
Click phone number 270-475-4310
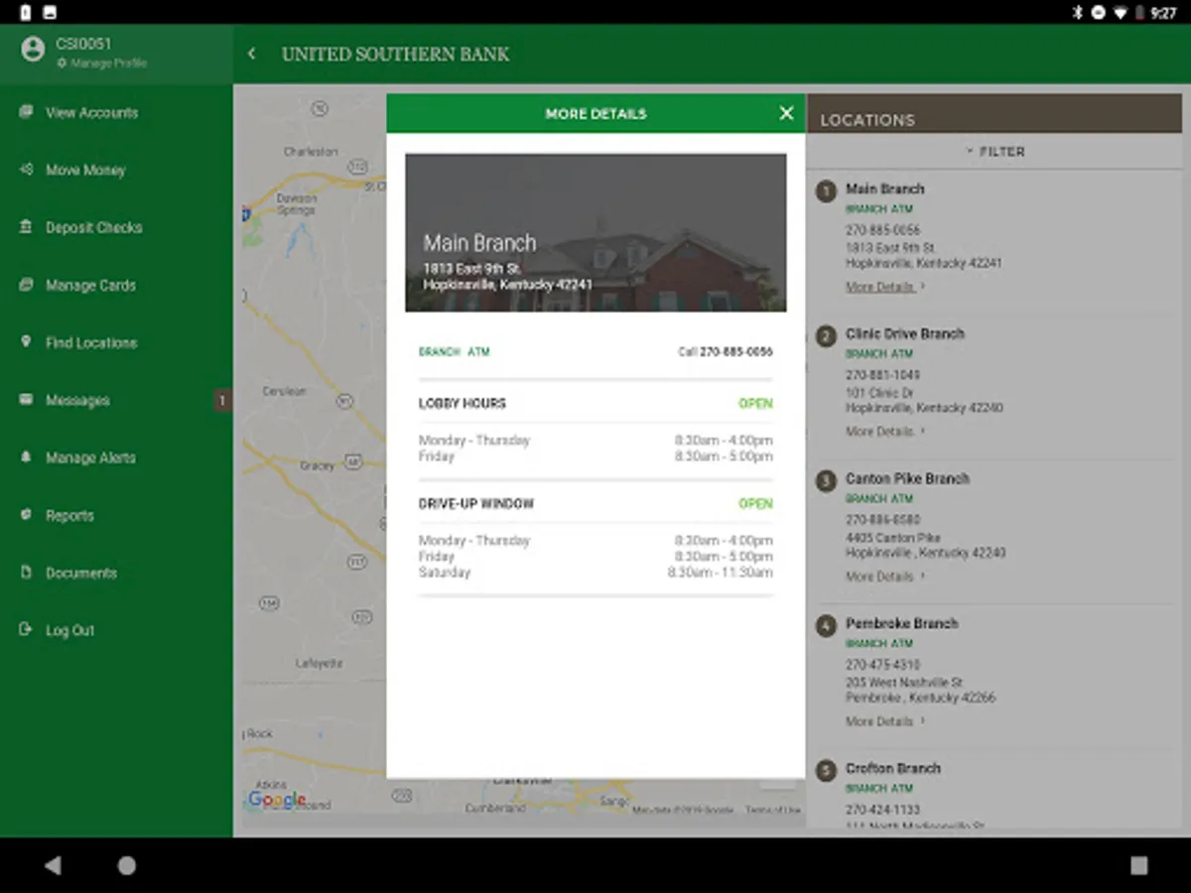coord(882,665)
